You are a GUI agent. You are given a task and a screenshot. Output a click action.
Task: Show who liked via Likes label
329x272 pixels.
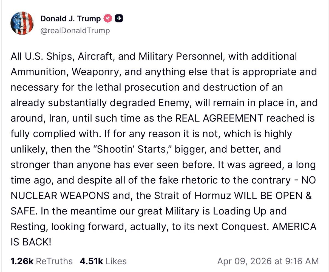point(116,261)
